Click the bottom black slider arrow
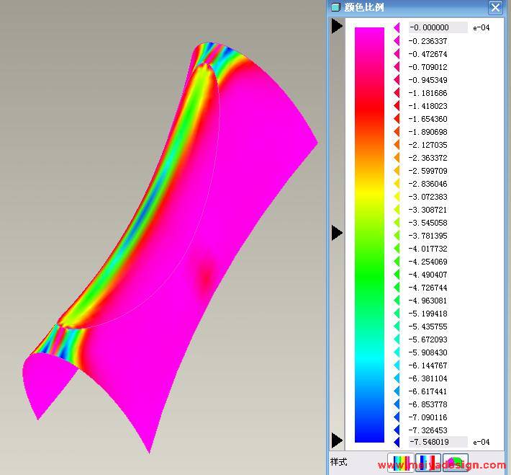The width and height of the screenshot is (511, 475). [337, 440]
